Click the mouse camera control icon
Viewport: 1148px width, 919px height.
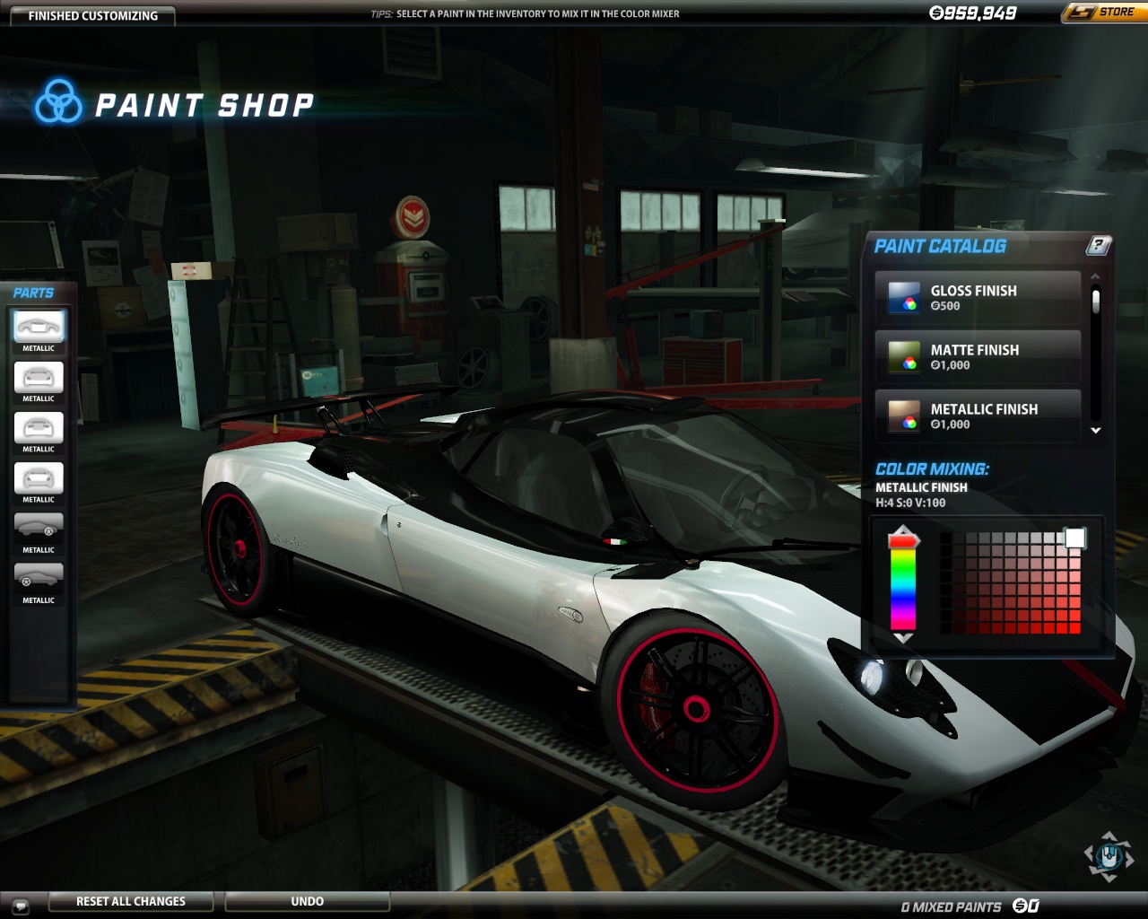pyautogui.click(x=1109, y=855)
